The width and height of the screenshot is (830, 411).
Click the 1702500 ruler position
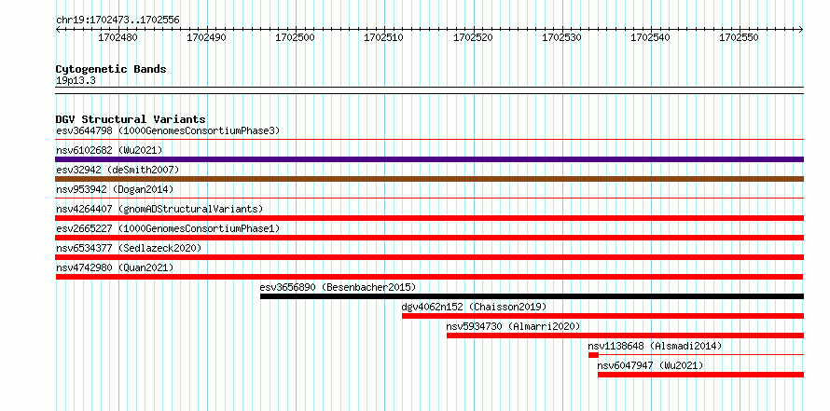point(296,37)
